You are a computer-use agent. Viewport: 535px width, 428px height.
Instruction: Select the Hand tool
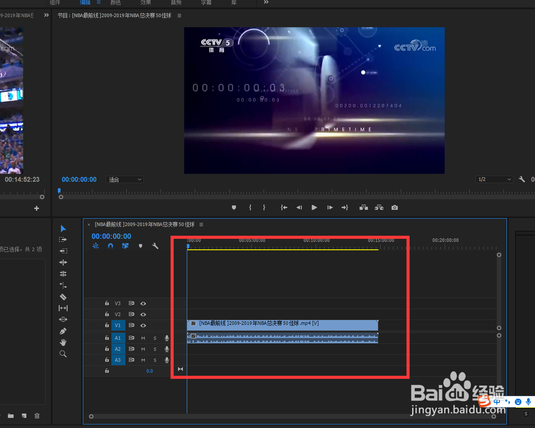[63, 342]
